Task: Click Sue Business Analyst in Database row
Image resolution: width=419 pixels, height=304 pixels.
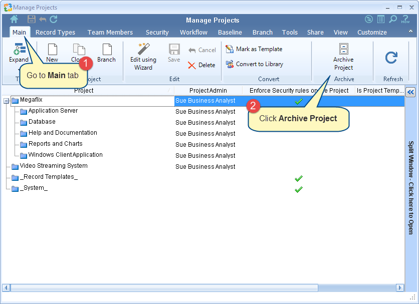Action: click(x=205, y=123)
